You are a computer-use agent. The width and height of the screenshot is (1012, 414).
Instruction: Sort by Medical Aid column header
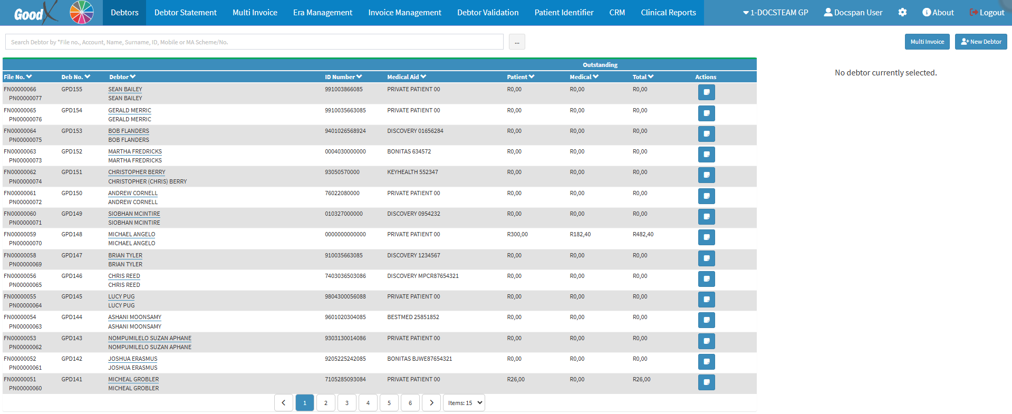406,77
